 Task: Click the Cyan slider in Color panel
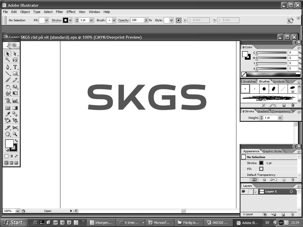coord(271,53)
